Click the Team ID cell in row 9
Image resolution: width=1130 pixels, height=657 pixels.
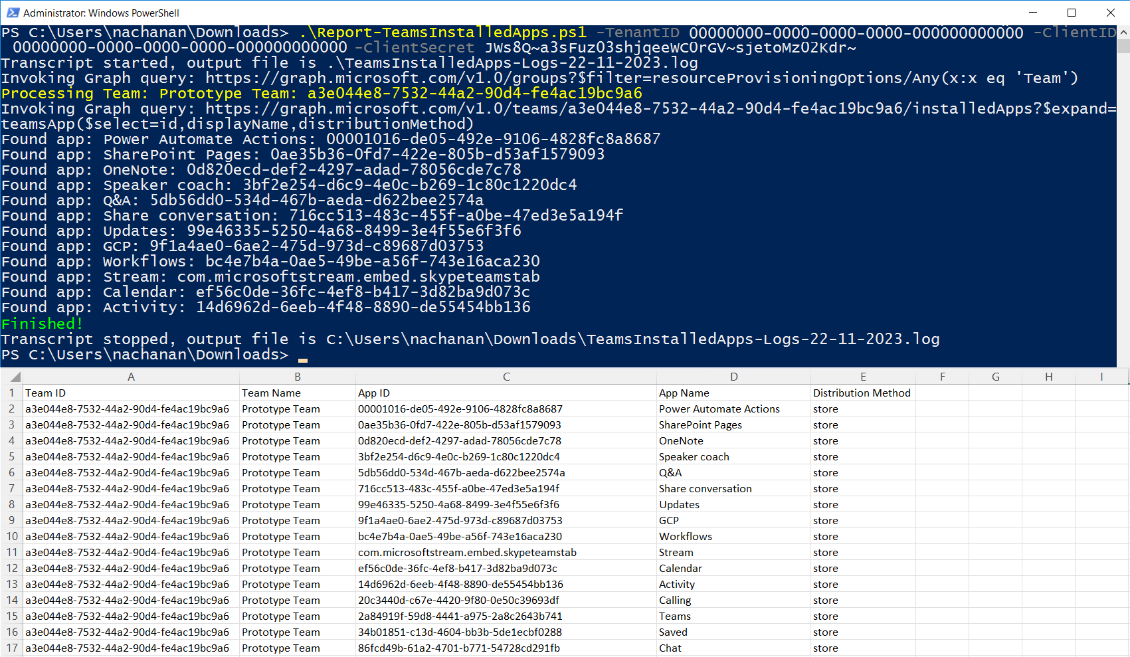click(x=132, y=520)
